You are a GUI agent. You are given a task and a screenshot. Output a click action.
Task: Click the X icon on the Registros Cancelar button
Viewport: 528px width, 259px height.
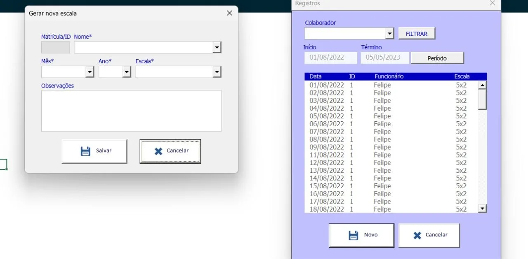coord(417,235)
